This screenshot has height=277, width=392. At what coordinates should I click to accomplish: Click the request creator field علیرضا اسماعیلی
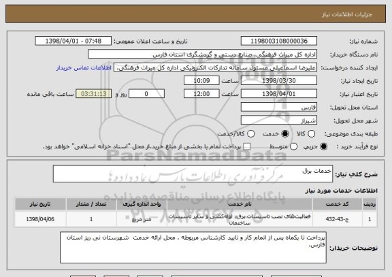[x=215, y=67]
